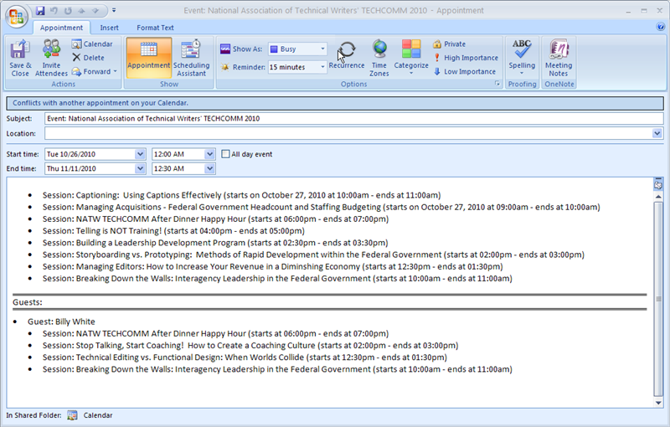This screenshot has width=670, height=427.
Task: Expand the Reminder dropdown
Action: pos(322,67)
